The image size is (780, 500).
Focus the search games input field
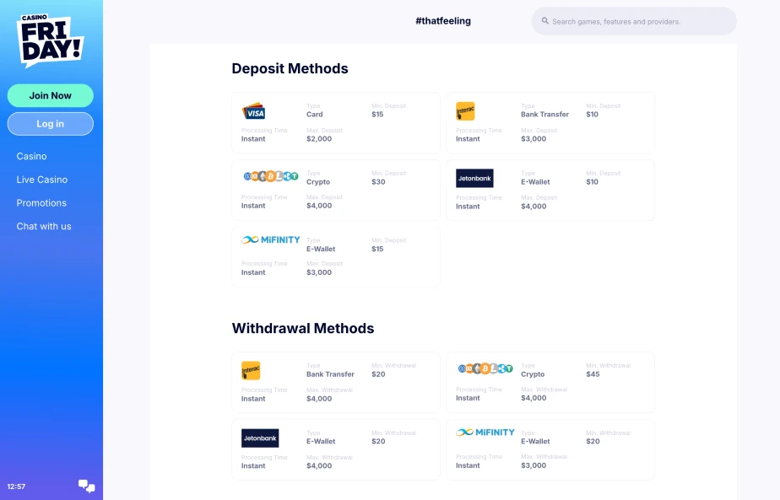(637, 21)
